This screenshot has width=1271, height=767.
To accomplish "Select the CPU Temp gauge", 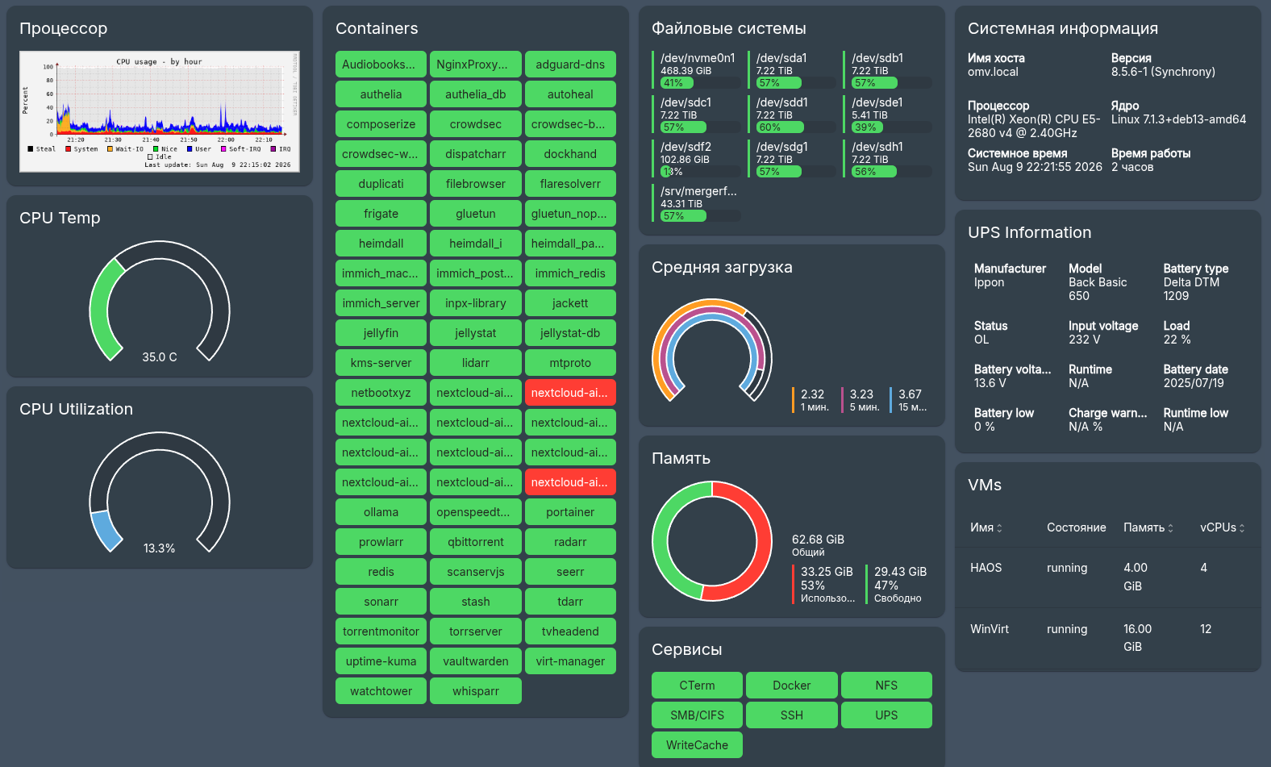I will [160, 302].
